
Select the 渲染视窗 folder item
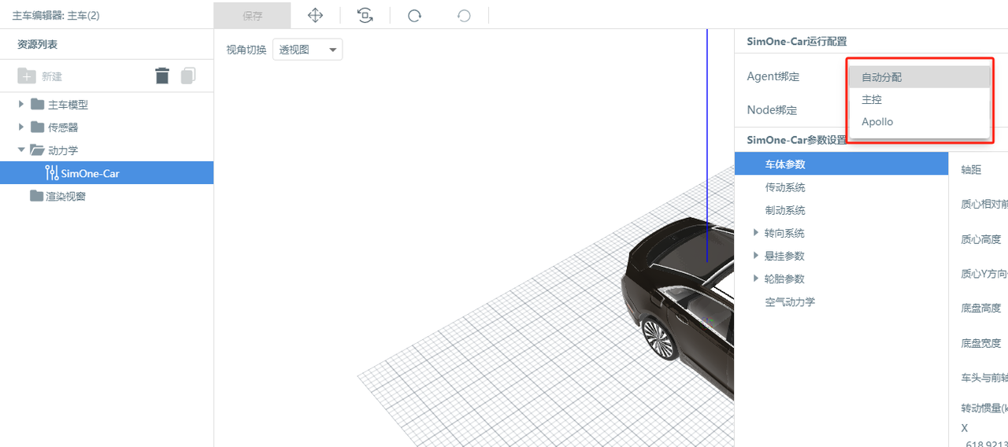(65, 196)
